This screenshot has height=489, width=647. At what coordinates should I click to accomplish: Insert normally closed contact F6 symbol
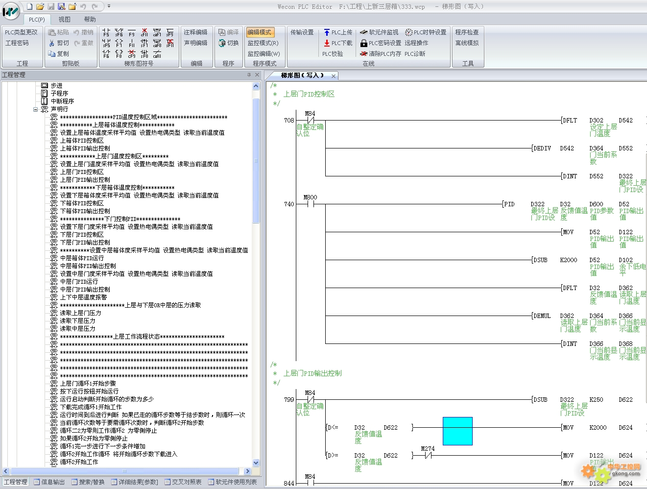point(106,54)
